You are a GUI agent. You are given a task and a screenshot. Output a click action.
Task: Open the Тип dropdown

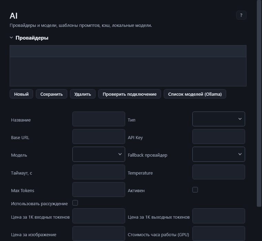click(x=219, y=119)
